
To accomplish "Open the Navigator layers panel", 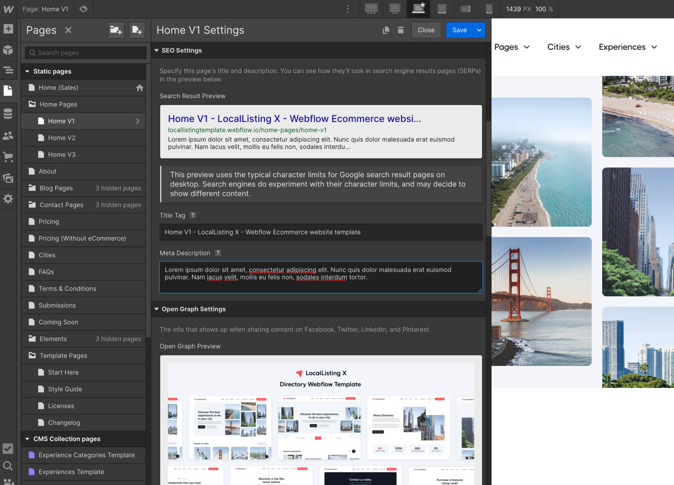I will pos(8,70).
